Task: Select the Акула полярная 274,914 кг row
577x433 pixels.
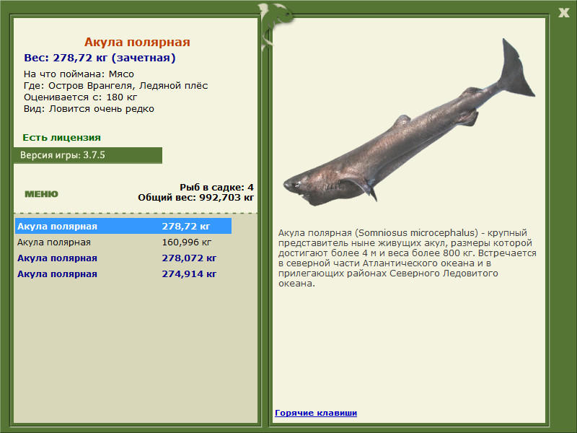Action: [x=123, y=274]
